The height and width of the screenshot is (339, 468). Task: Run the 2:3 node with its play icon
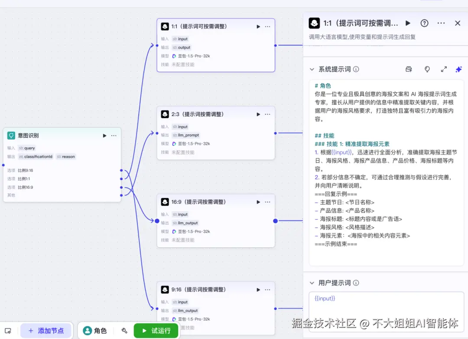pos(258,114)
